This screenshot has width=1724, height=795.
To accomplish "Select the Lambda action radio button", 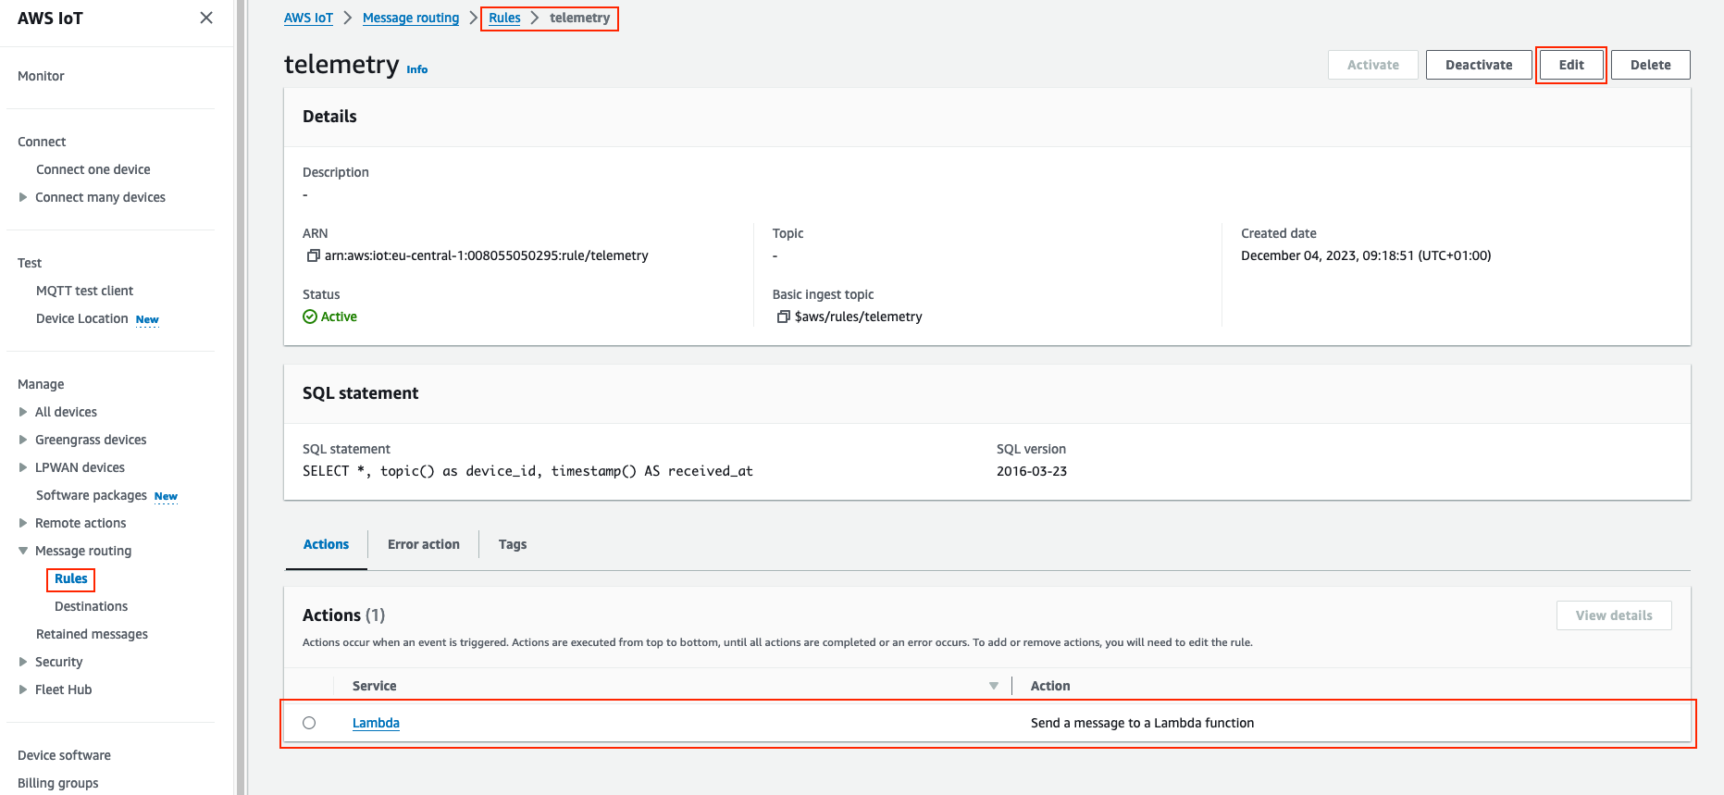I will [309, 723].
